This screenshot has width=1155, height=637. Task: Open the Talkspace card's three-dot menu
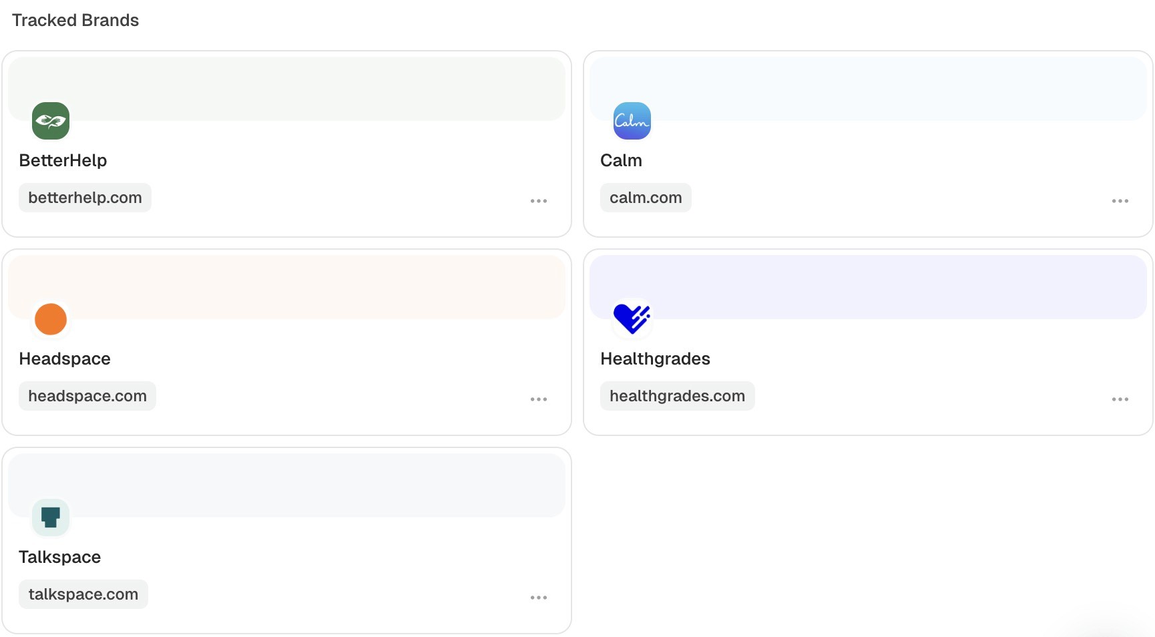(x=539, y=598)
